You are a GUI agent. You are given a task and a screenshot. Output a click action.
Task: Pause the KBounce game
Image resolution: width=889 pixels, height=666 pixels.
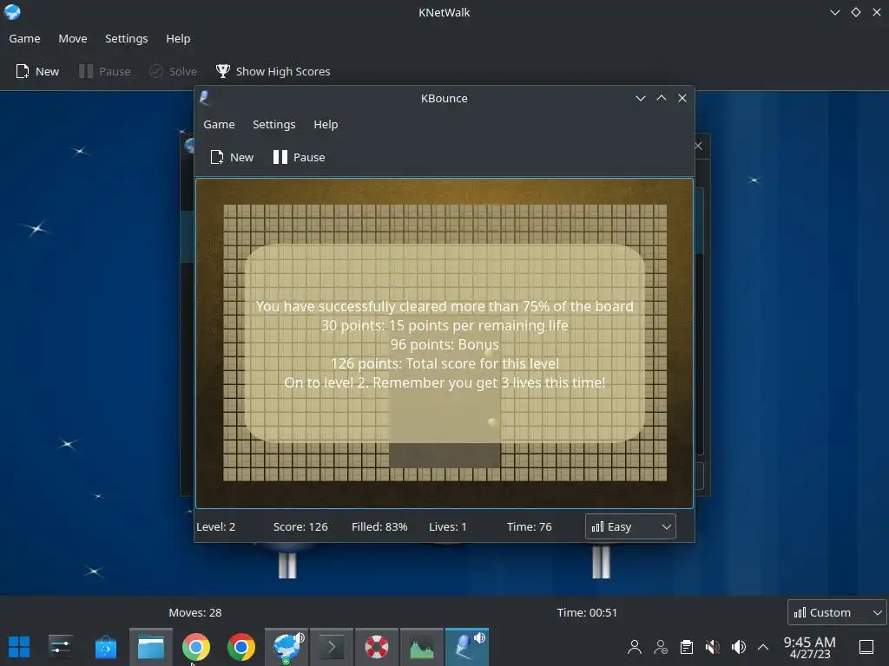pos(299,158)
